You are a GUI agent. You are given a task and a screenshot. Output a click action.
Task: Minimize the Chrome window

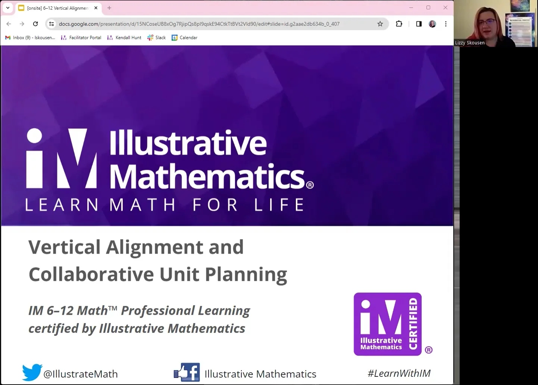[411, 7]
